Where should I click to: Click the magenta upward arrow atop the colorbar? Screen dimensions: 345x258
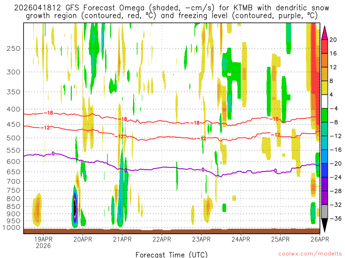point(324,33)
